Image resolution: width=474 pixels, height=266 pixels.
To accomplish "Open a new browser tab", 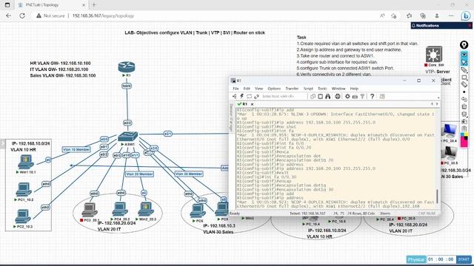I will [x=94, y=5].
